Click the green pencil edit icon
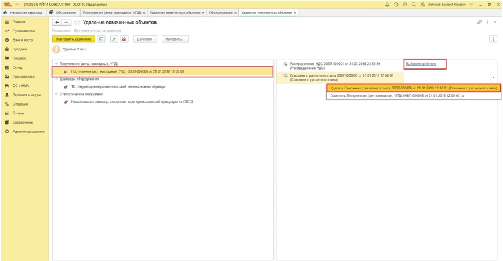The height and width of the screenshot is (261, 503). click(x=114, y=39)
